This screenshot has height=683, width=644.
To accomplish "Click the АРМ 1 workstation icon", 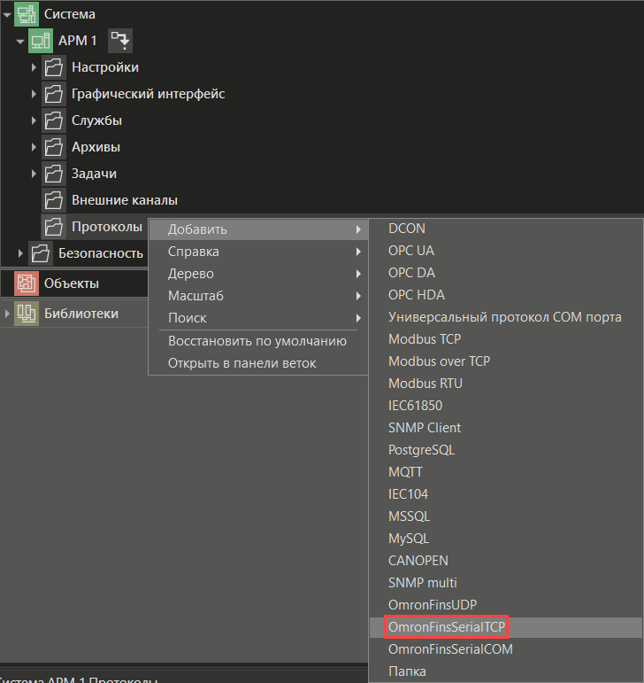I will [41, 41].
